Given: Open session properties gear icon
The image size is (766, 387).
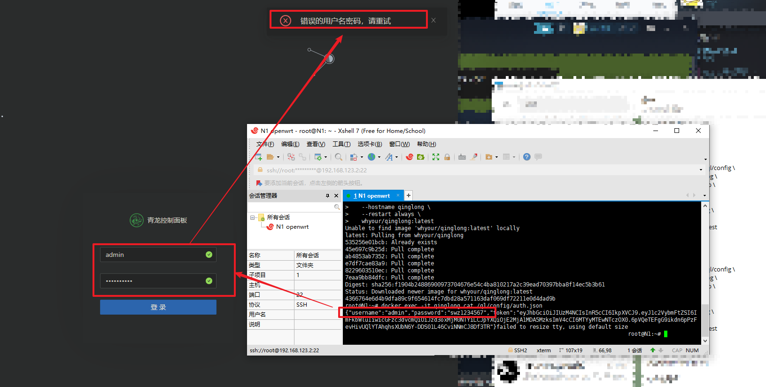Looking at the screenshot, I should 318,157.
